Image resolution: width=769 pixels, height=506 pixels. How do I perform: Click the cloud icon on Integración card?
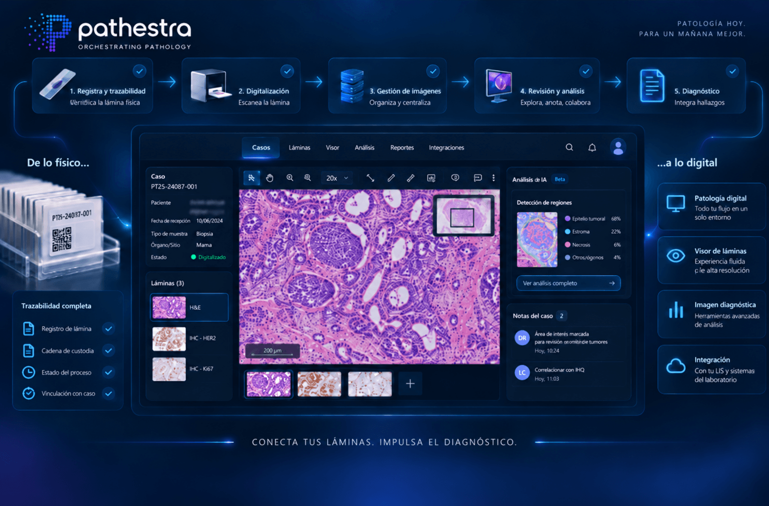pyautogui.click(x=676, y=366)
